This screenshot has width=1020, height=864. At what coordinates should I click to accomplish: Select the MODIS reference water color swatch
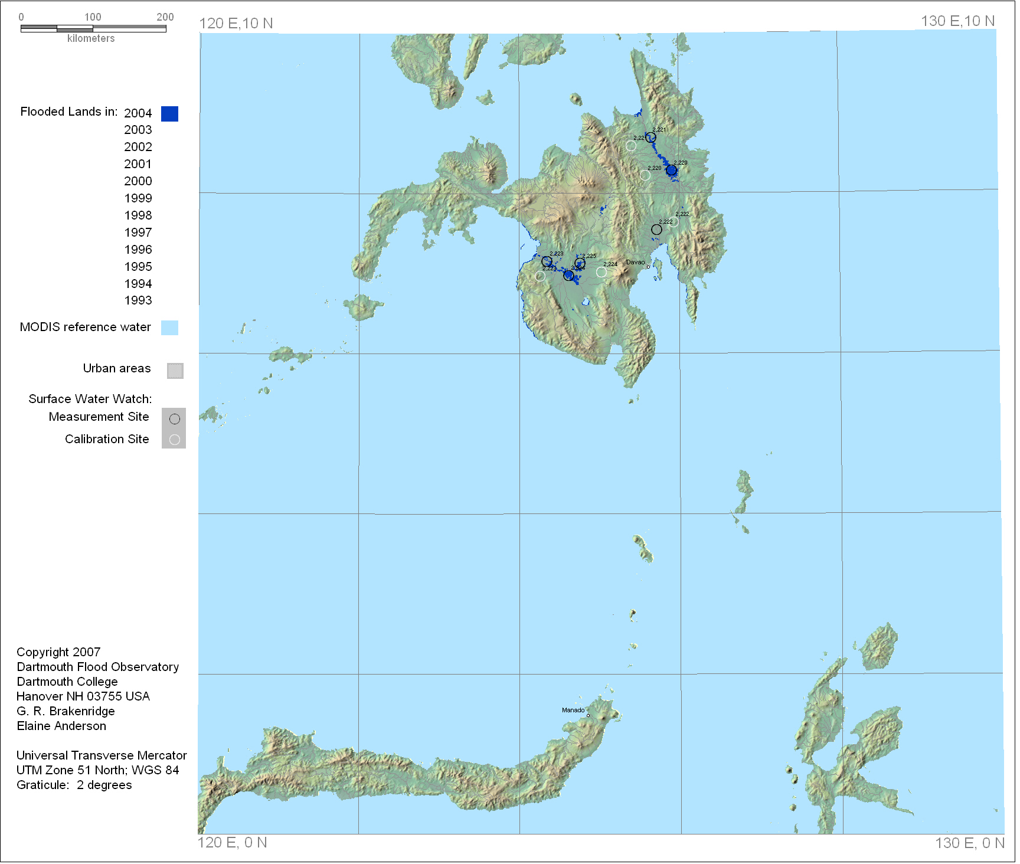171,329
